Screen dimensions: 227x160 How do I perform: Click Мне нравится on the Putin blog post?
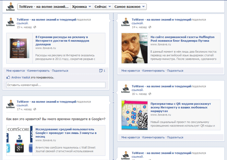click(130, 71)
